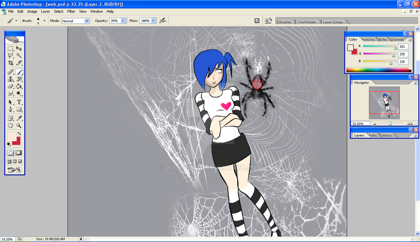Open the History tab
The height and width of the screenshot is (242, 420).
pyautogui.click(x=387, y=135)
